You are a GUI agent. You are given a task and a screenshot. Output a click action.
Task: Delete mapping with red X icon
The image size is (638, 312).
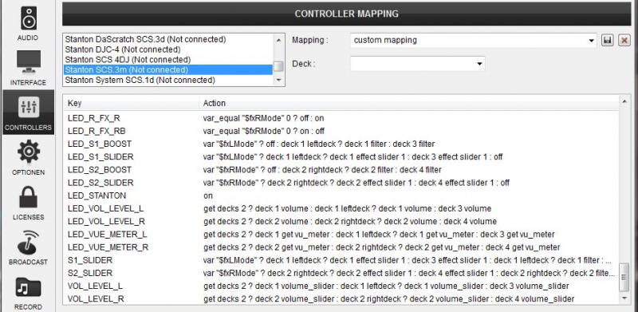click(624, 40)
